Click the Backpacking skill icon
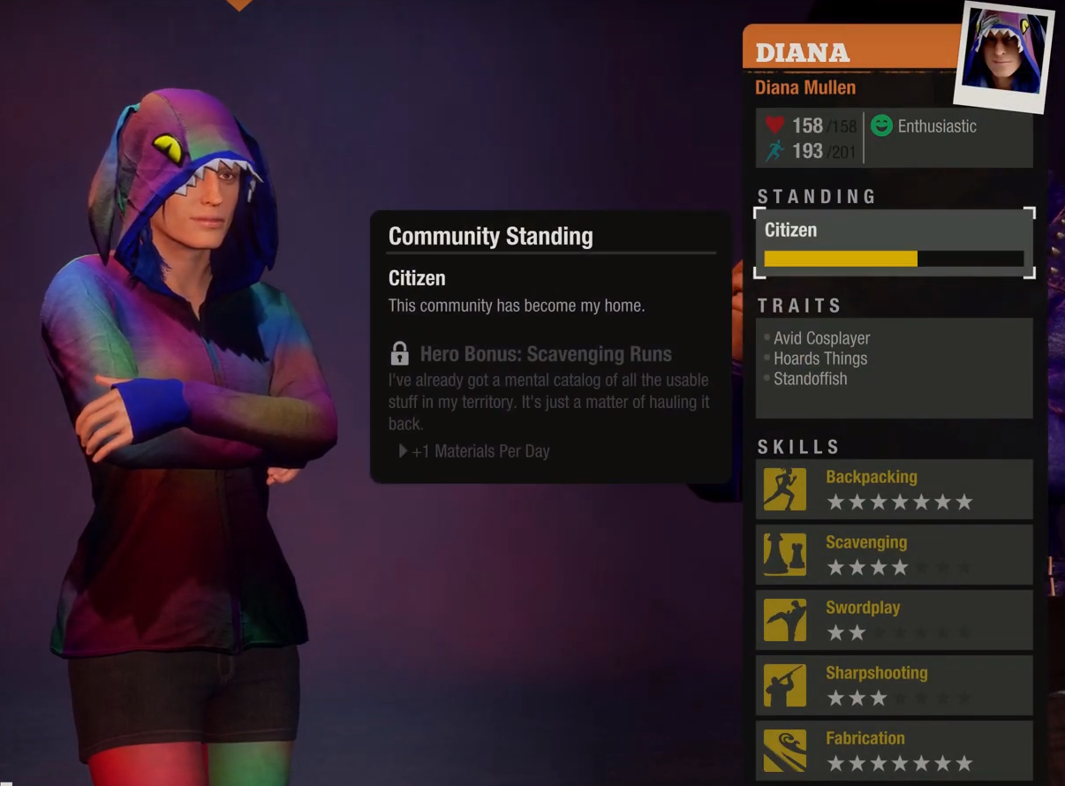The height and width of the screenshot is (786, 1065). coord(785,489)
